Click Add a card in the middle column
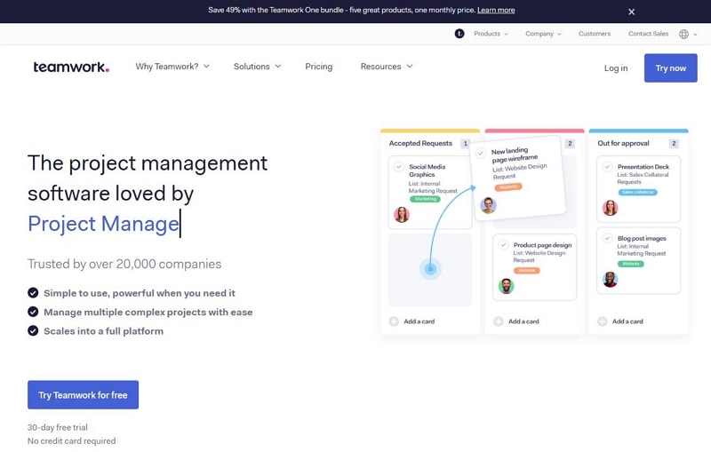This screenshot has width=711, height=452. (x=523, y=321)
